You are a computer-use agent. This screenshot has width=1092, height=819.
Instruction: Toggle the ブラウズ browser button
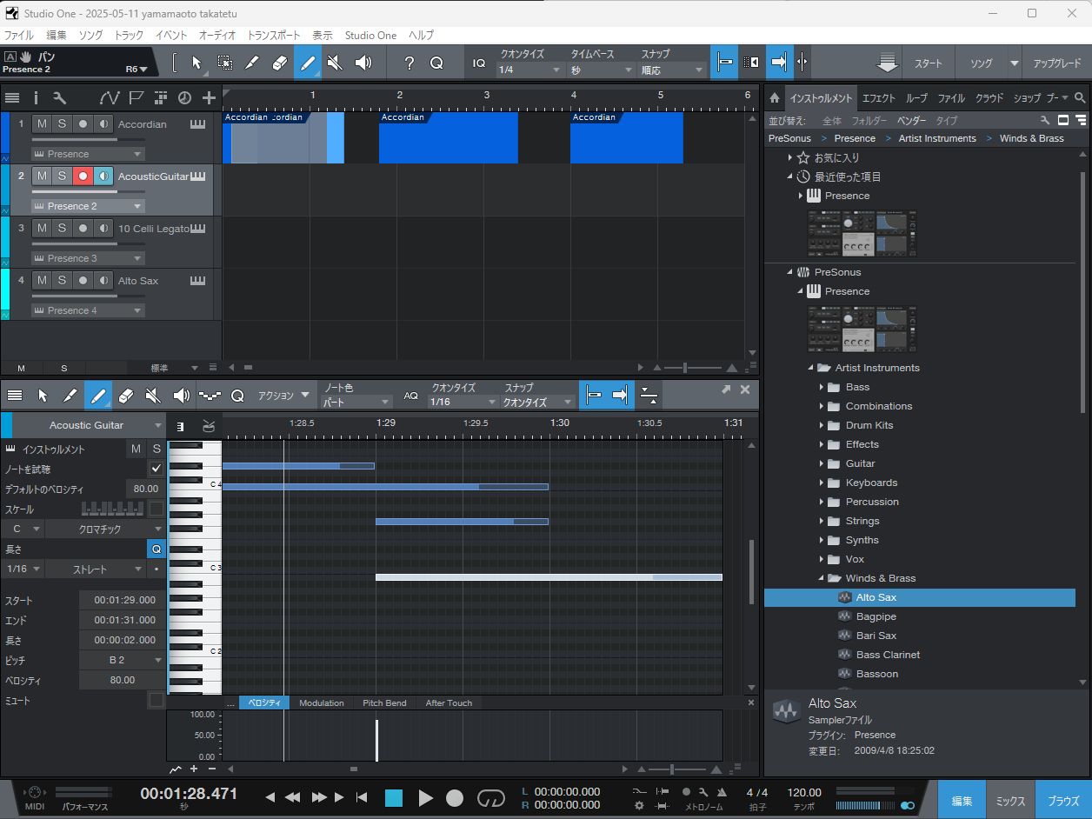(1062, 802)
